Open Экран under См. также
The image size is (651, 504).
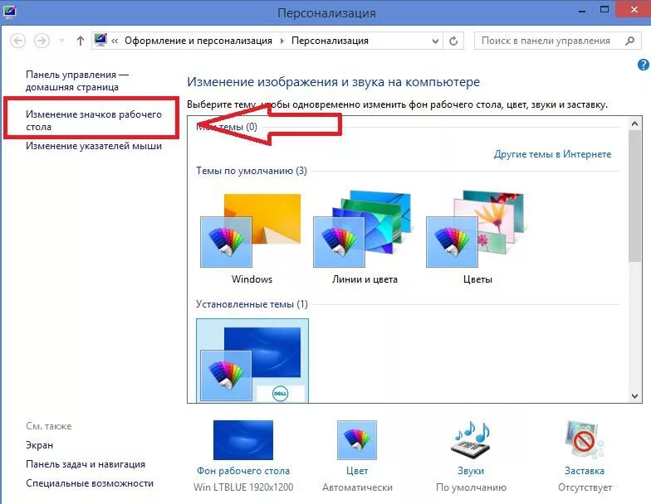click(40, 445)
